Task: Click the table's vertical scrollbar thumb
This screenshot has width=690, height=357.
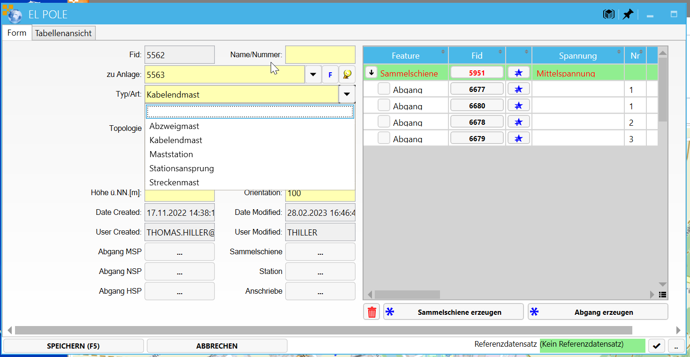Action: coord(662,89)
